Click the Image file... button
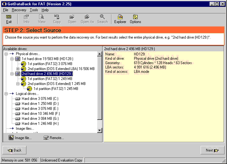The height and width of the screenshot is (164, 227). click(20, 138)
